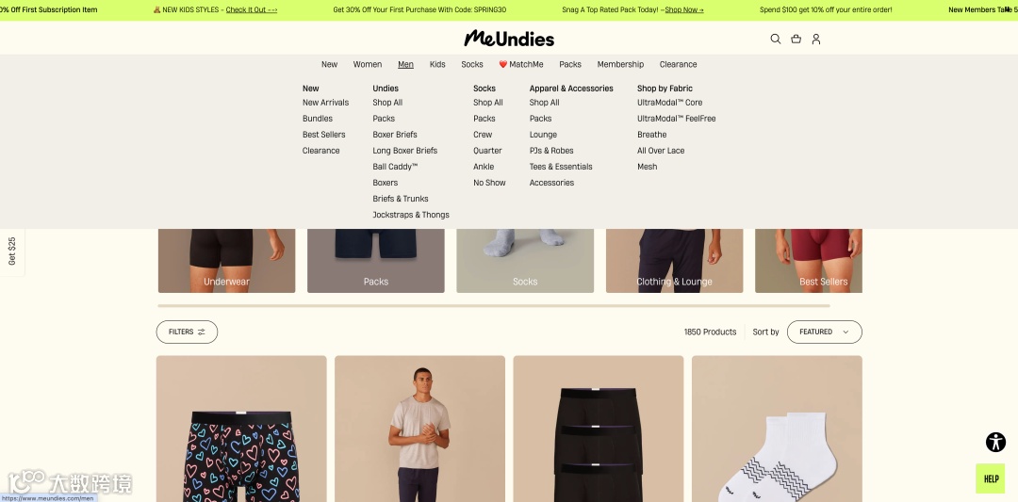The image size is (1018, 502).
Task: Click the category carousel scroll bar
Action: (x=493, y=305)
